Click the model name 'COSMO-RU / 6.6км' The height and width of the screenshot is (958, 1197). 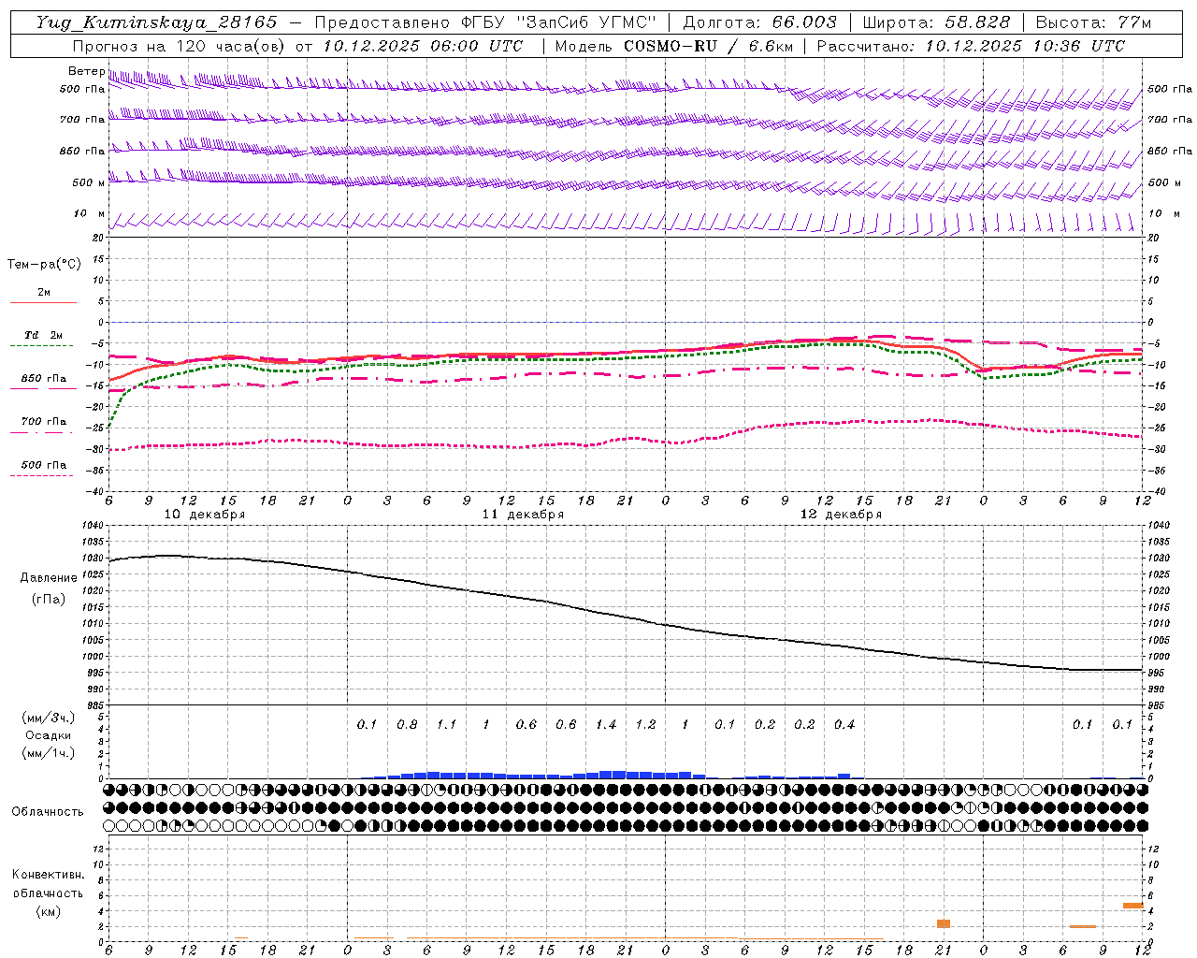pos(707,46)
